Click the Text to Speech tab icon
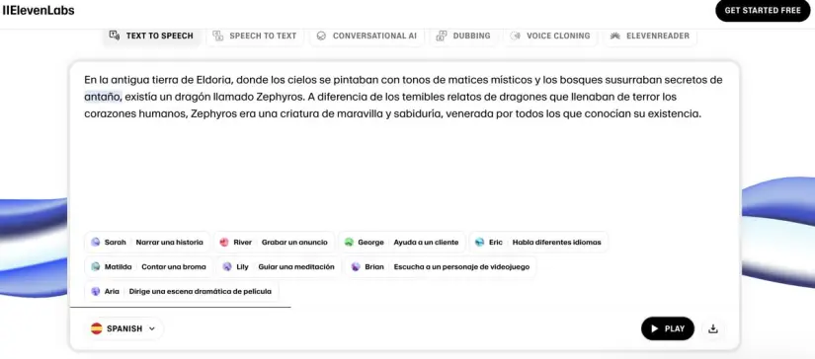The width and height of the screenshot is (815, 359). [114, 36]
